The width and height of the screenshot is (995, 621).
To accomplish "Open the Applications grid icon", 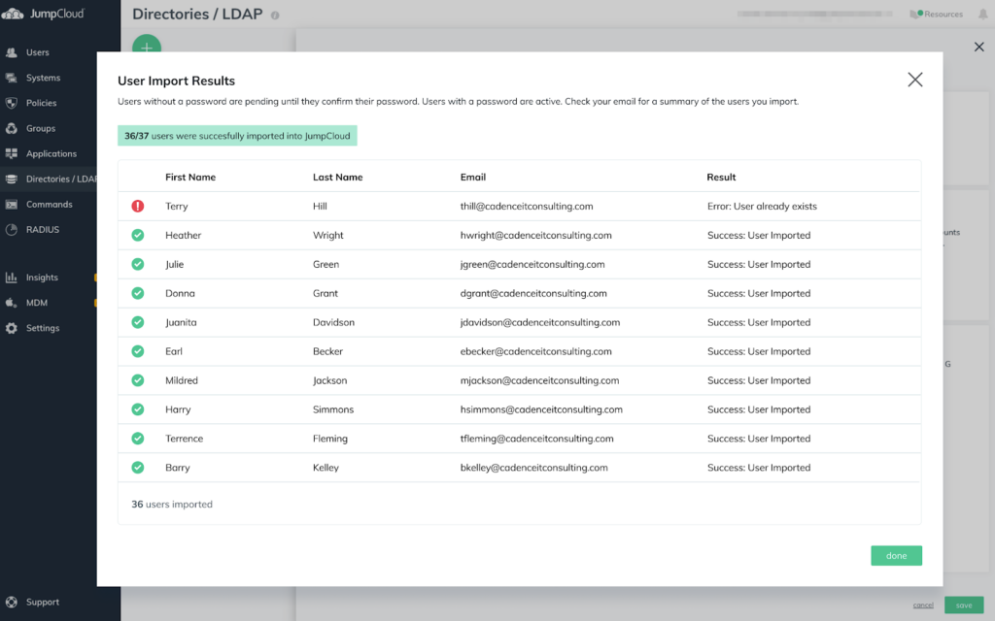I will click(x=12, y=153).
